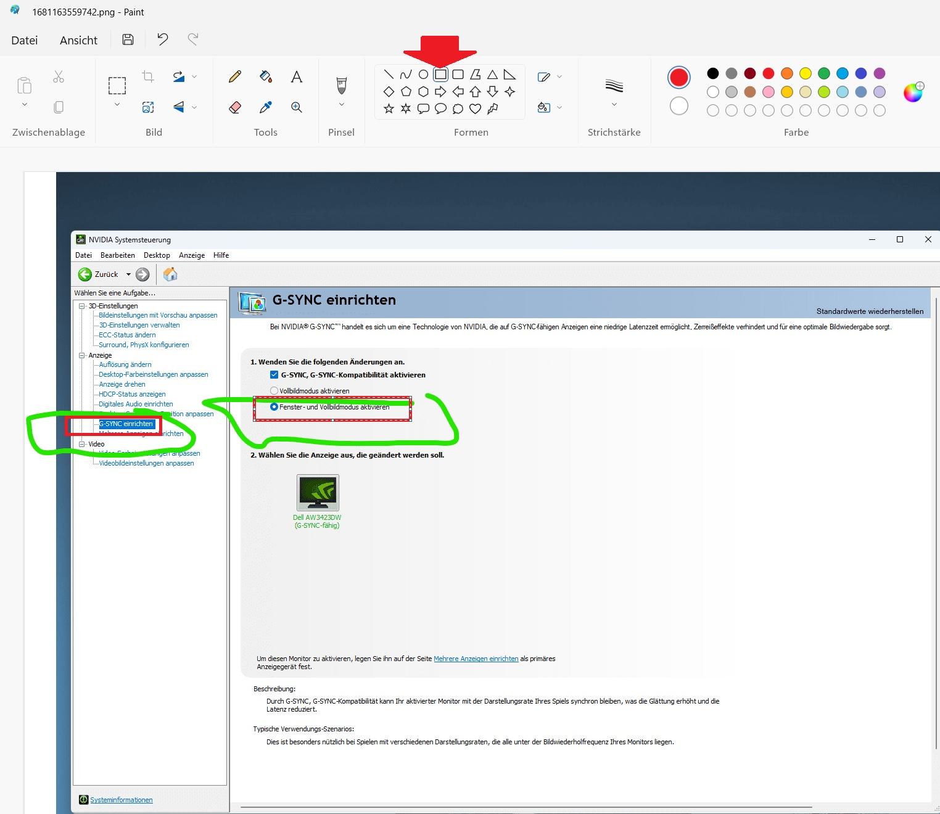
Task: Click the rotate image icon
Action: coord(178,76)
